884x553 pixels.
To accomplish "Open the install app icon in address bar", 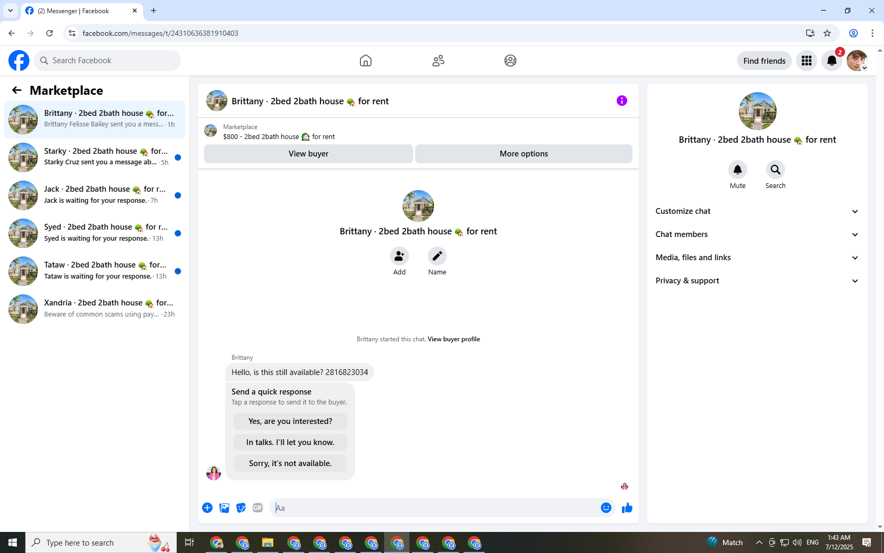I will pyautogui.click(x=810, y=33).
